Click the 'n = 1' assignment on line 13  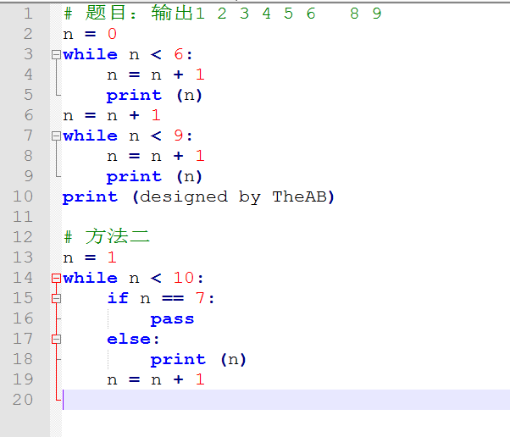click(90, 257)
